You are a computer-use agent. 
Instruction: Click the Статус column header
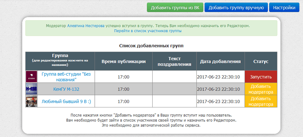point(261,61)
